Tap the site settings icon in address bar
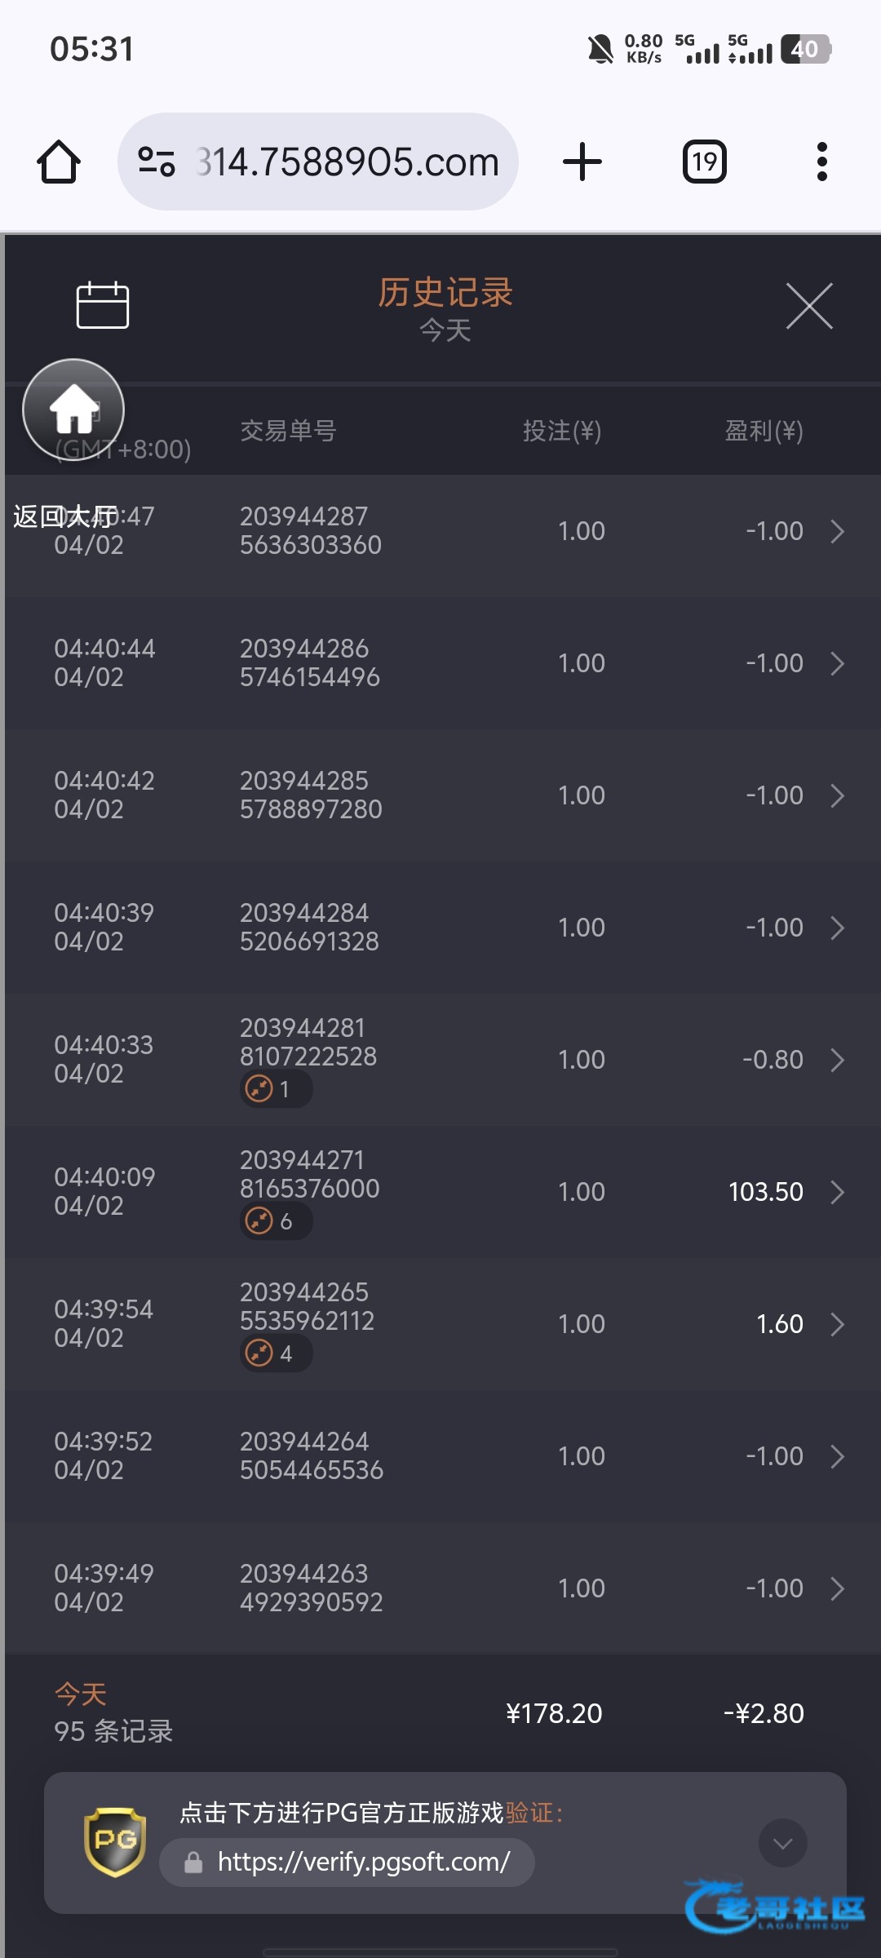Image resolution: width=881 pixels, height=1958 pixels. coord(157,162)
